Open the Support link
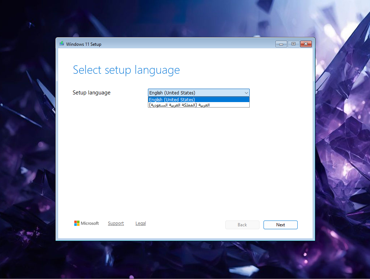370x279 pixels. coord(116,223)
